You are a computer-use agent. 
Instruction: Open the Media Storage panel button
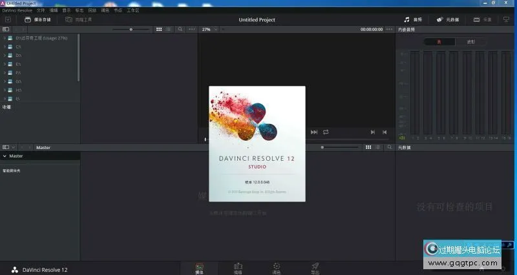[x=37, y=20]
